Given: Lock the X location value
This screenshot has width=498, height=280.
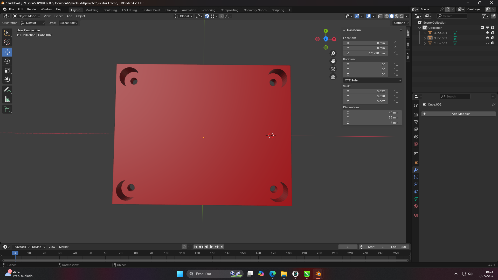Looking at the screenshot, I should coord(396,43).
